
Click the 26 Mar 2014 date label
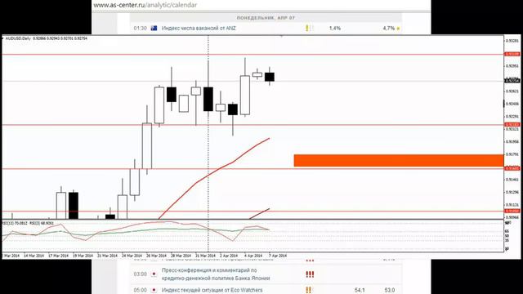tap(156, 256)
